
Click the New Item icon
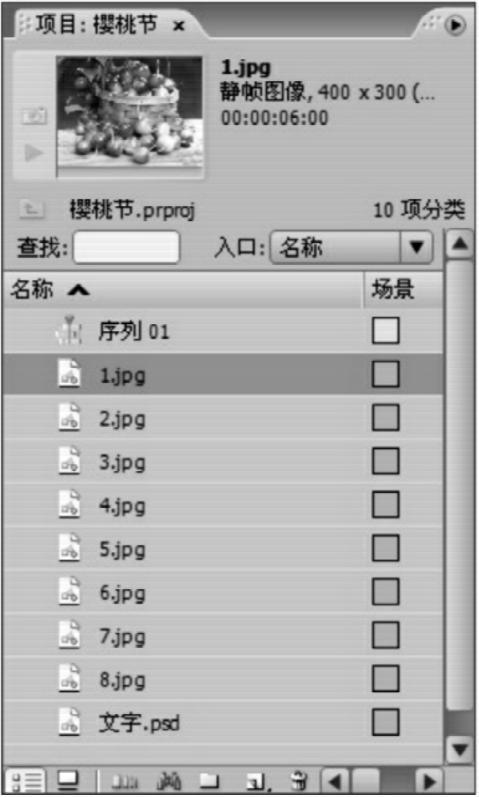coord(258,781)
